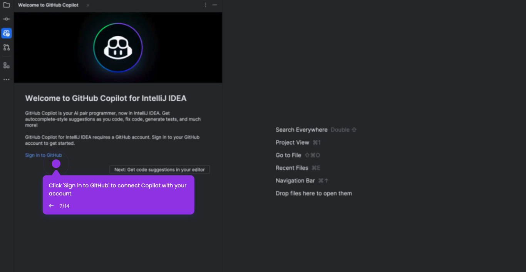Image resolution: width=526 pixels, height=272 pixels.
Task: Hide the Copilot panel with the dash icon
Action: [x=215, y=5]
